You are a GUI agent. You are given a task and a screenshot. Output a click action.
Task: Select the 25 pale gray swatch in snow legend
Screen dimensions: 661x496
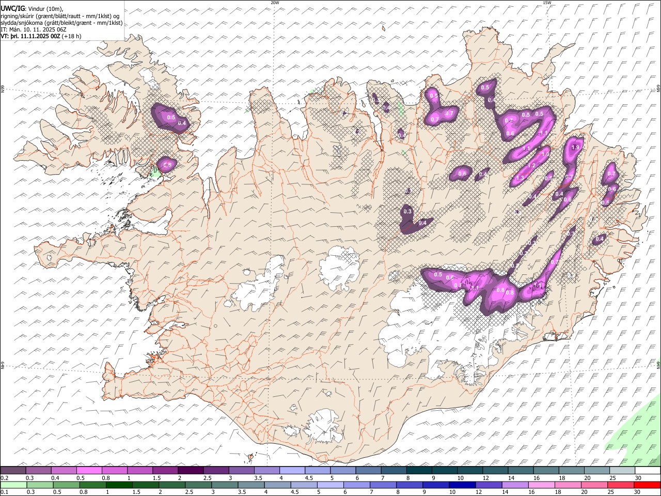click(x=622, y=470)
